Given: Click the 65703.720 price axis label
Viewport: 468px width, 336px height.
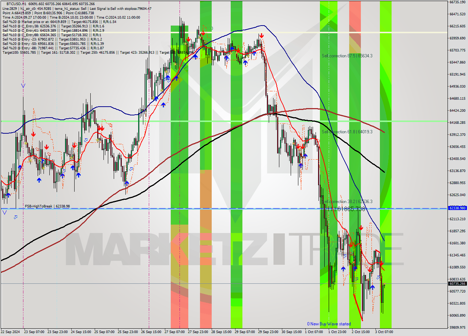Looking at the screenshot, I should pyautogui.click(x=457, y=50).
